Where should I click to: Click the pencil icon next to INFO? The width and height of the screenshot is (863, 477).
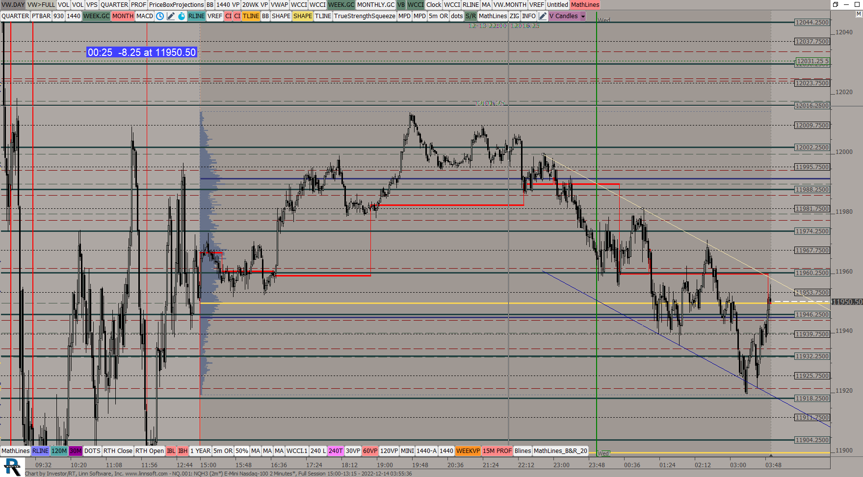pyautogui.click(x=543, y=16)
